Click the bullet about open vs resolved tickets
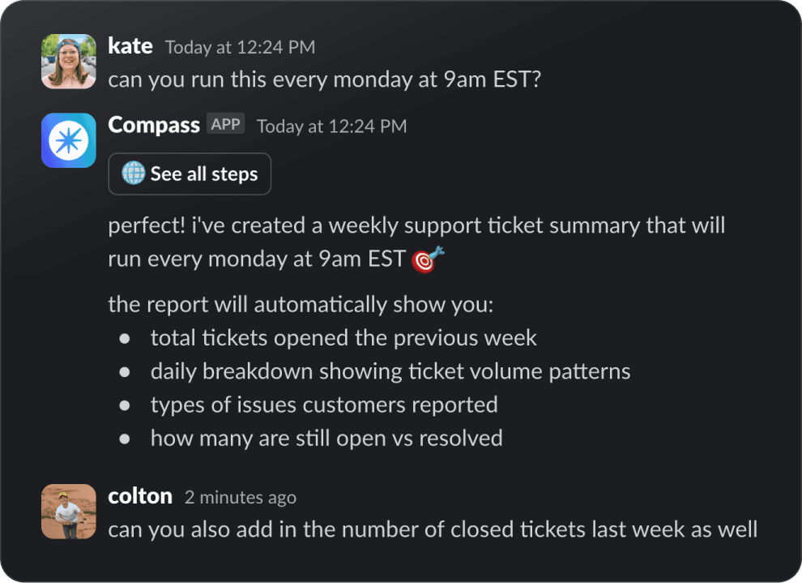 tap(326, 438)
